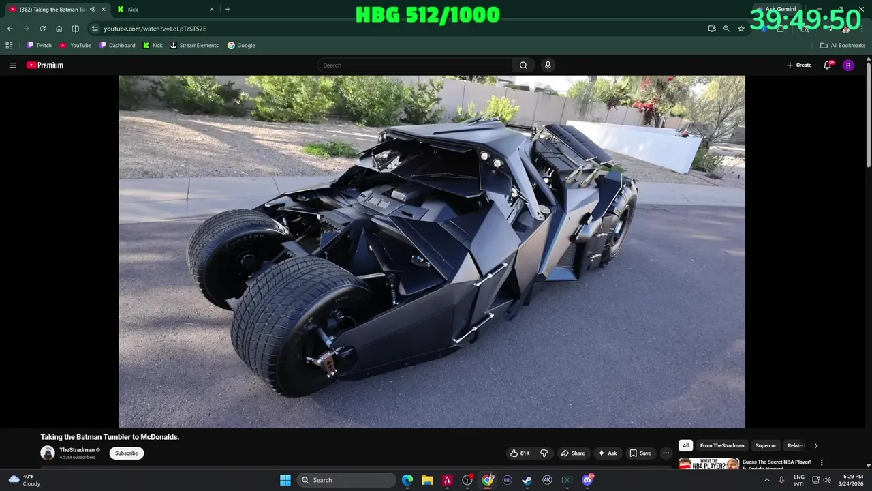Show hidden system tray icons
This screenshot has width=872, height=491.
point(767,480)
